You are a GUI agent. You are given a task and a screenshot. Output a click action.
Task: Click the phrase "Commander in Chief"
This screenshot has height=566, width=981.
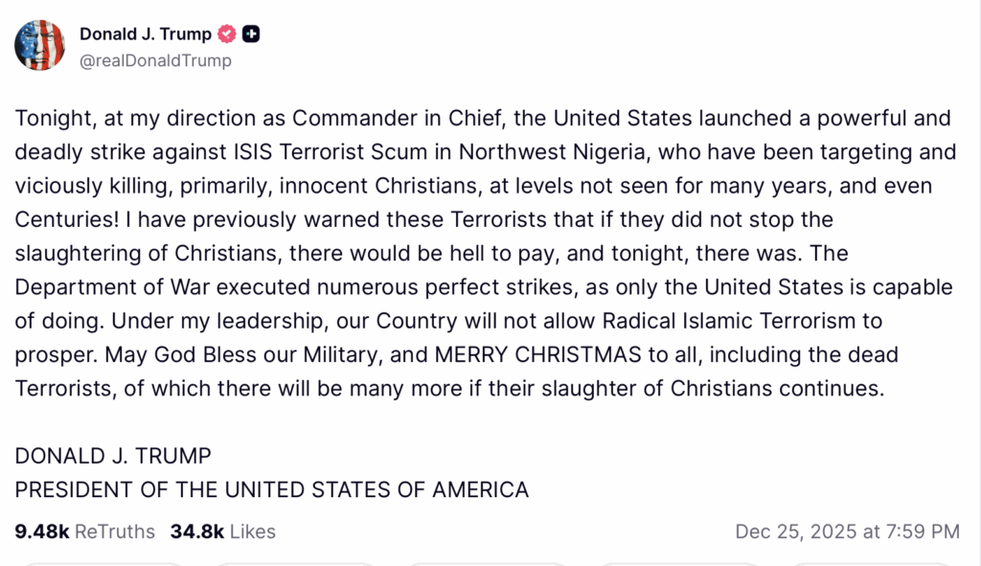tap(375, 119)
